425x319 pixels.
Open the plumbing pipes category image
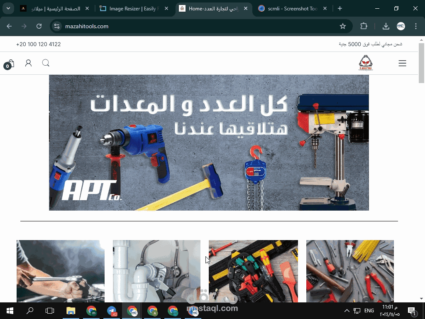(x=156, y=271)
